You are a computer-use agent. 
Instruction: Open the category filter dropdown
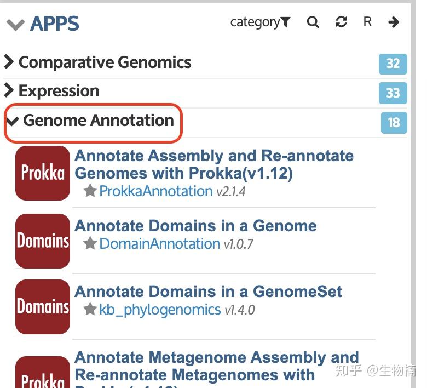click(260, 22)
